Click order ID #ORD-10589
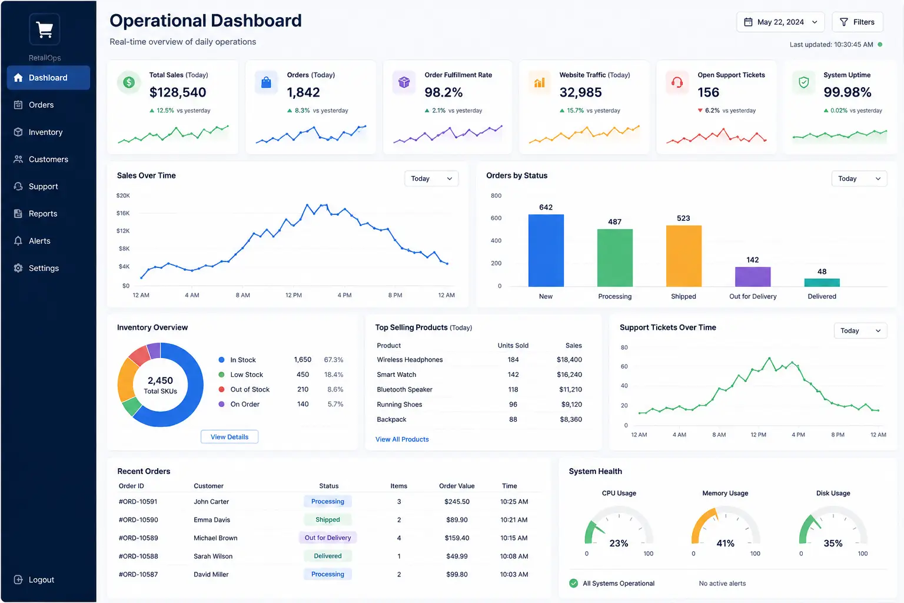This screenshot has width=904, height=603. (x=138, y=538)
